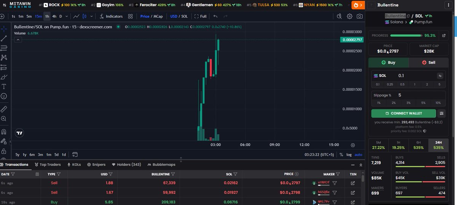
Task: Toggle the log scale
Action: point(349,155)
